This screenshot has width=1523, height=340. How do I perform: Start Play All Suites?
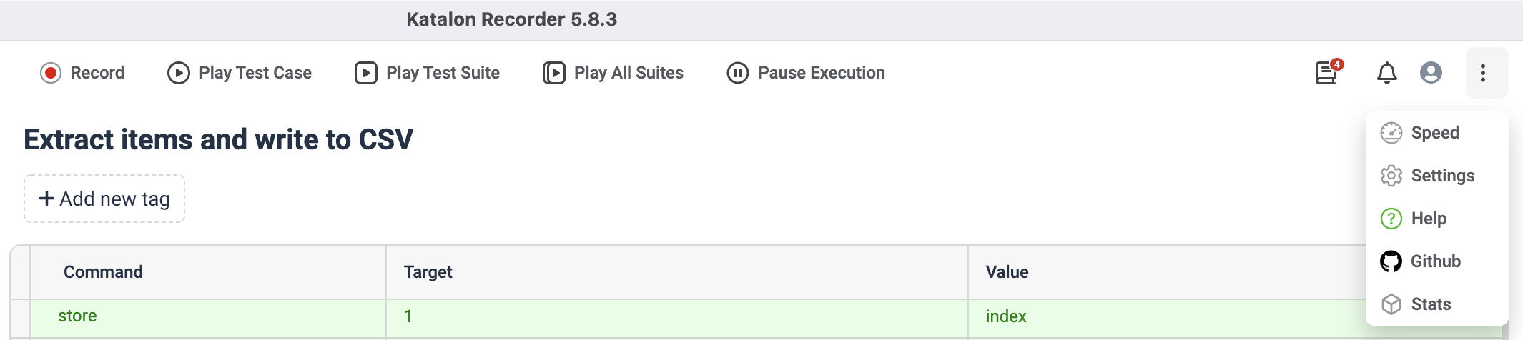[x=613, y=73]
